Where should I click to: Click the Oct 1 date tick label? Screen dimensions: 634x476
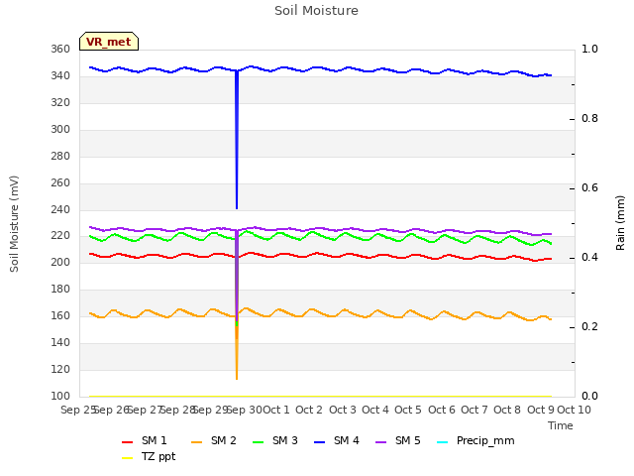pyautogui.click(x=276, y=410)
